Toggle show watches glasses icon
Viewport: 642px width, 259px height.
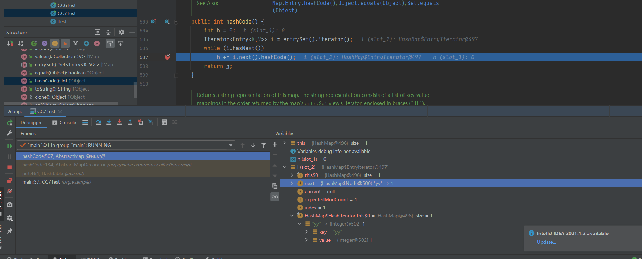[x=275, y=197]
